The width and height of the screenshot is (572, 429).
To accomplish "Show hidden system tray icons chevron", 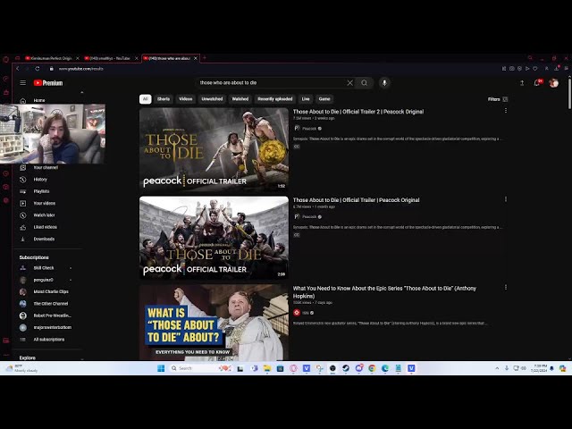I will pyautogui.click(x=497, y=368).
